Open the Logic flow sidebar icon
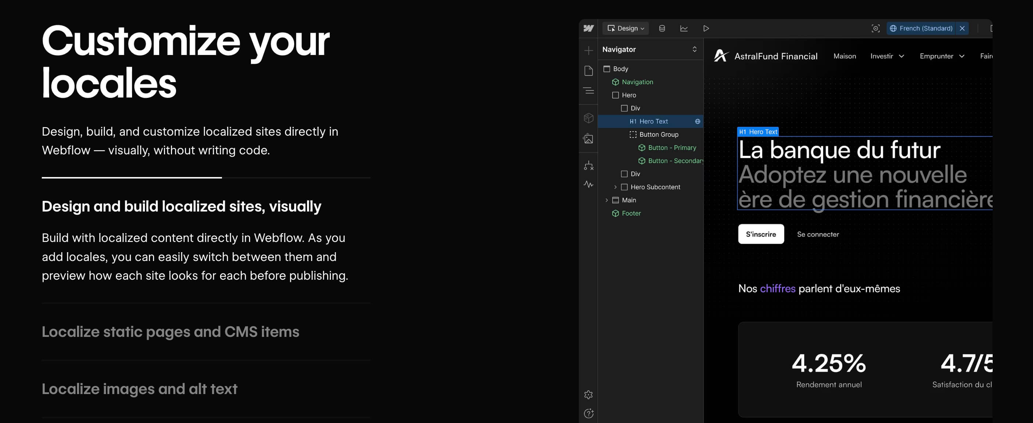Viewport: 1033px width, 423px height. point(588,165)
